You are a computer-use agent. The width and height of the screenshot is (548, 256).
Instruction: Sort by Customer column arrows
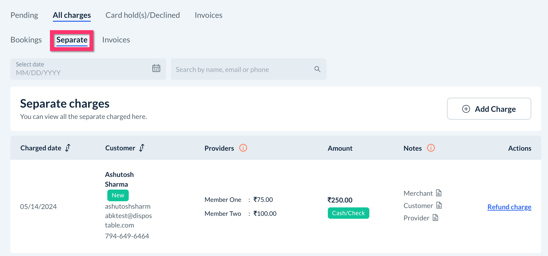(x=142, y=148)
